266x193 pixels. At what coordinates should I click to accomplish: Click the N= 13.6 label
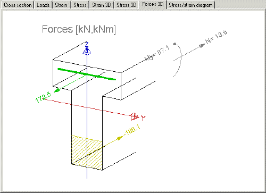point(217,37)
